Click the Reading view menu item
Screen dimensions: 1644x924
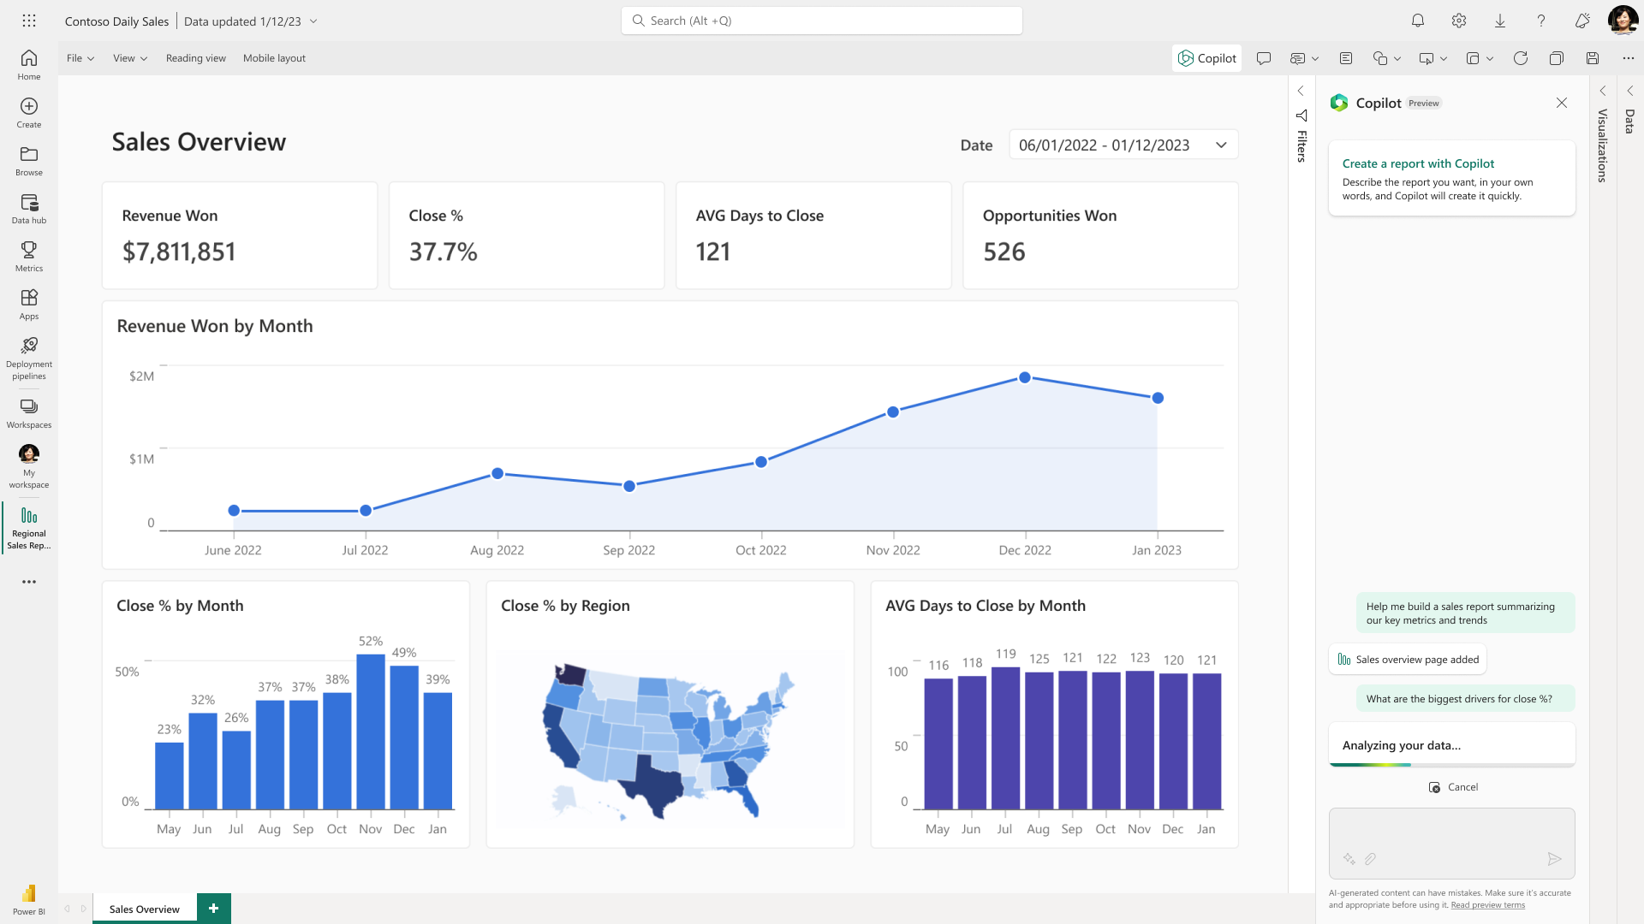[194, 57]
